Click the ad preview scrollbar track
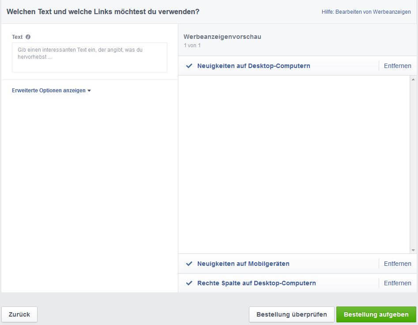The width and height of the screenshot is (418, 325). (413, 165)
